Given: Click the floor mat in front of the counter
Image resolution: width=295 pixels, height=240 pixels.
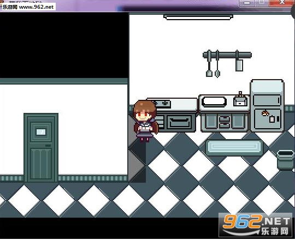Looking at the screenshot, I should (x=234, y=148).
